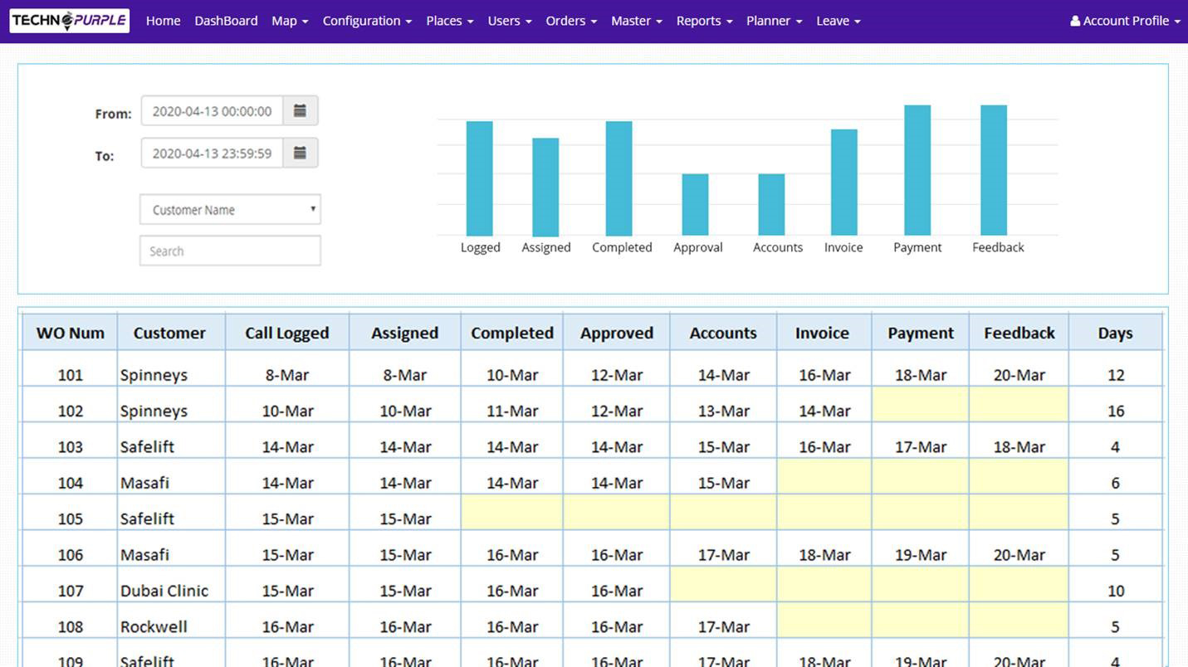This screenshot has height=667, width=1188.
Task: Focus the Search text box
Action: point(230,251)
